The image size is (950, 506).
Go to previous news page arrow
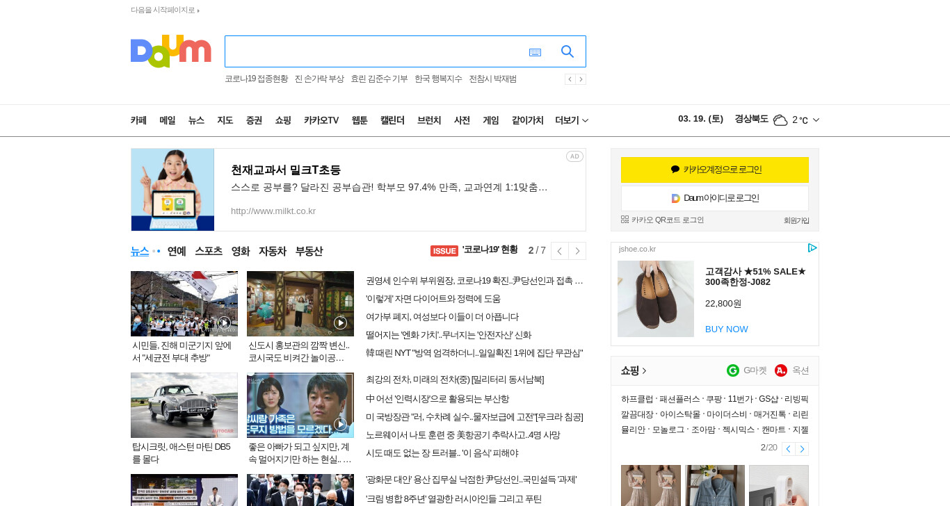coord(559,251)
